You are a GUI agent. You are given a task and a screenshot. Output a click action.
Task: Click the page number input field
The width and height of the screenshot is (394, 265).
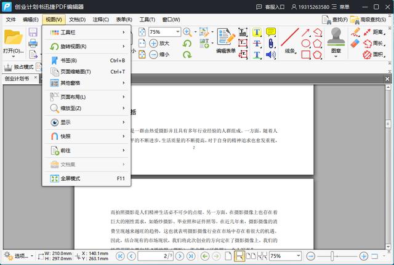coord(156,256)
